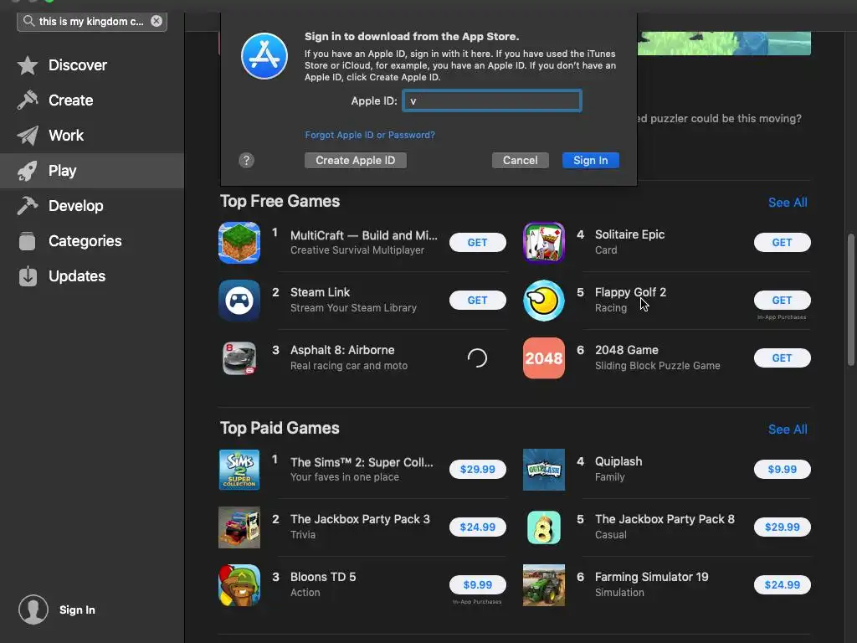Screen dimensions: 857x643
Task: Clear the search field text
Action: tap(157, 21)
